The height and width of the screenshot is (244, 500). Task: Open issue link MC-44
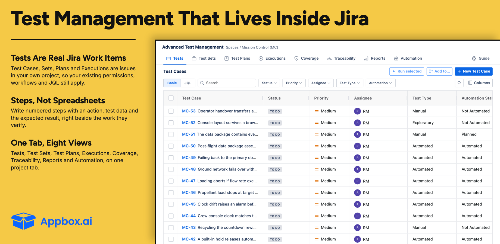tap(189, 216)
